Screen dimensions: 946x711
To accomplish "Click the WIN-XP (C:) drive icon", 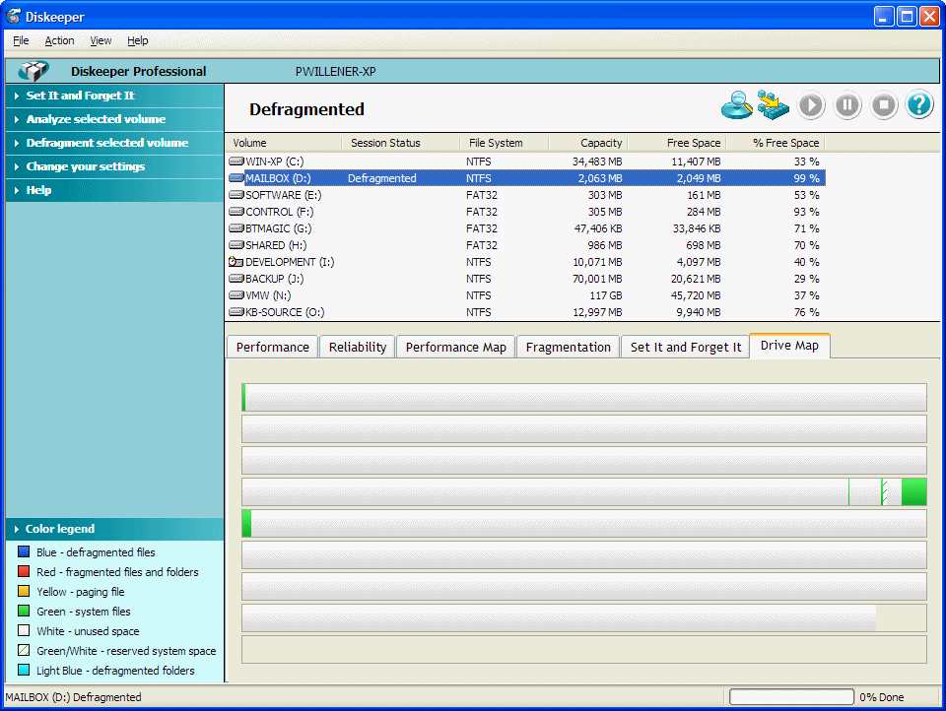I will (236, 162).
